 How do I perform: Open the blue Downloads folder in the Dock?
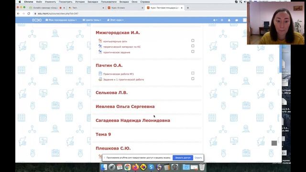[x=186, y=167]
